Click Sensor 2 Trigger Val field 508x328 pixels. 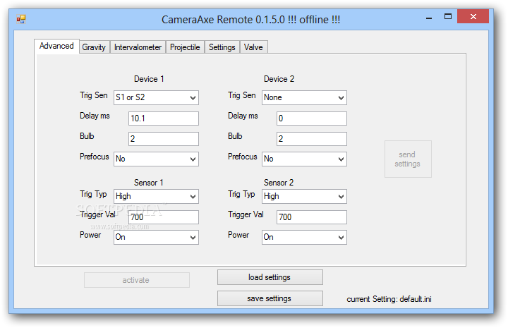point(312,217)
